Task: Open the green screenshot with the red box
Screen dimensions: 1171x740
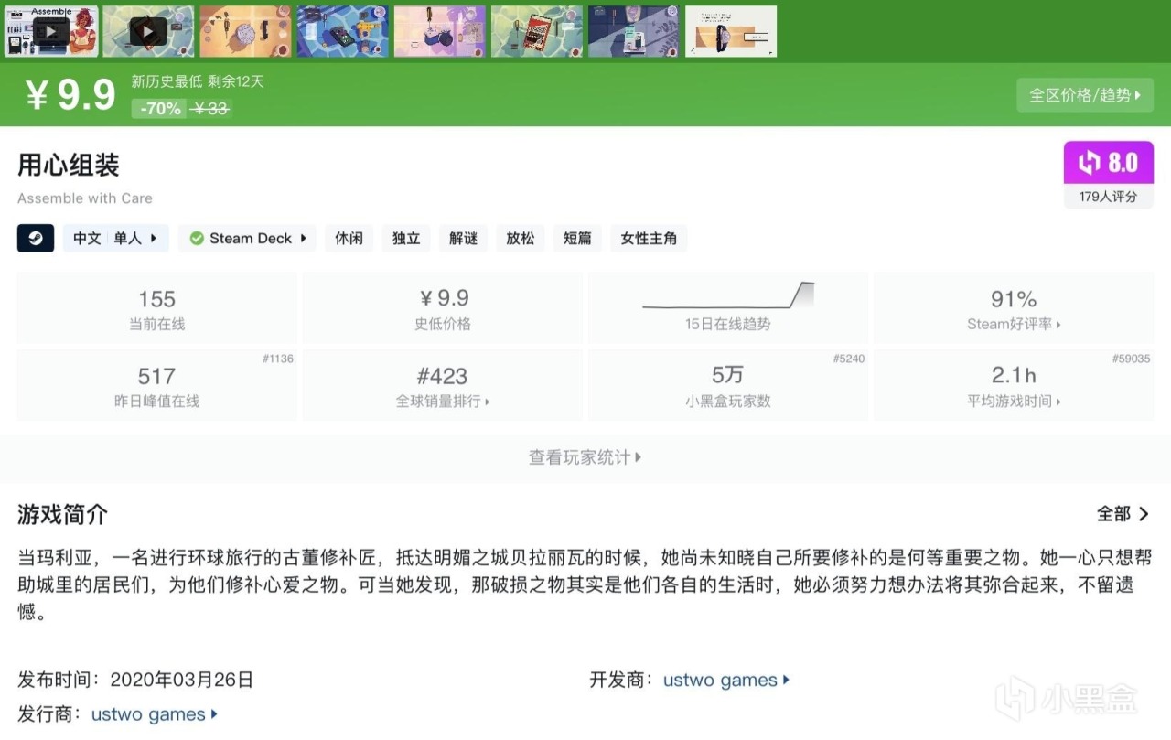Action: (x=536, y=32)
